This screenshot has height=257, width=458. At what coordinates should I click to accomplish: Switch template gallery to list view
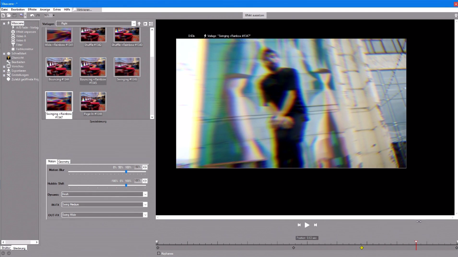click(151, 23)
